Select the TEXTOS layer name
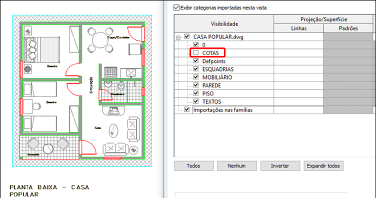Image resolution: width=376 pixels, height=198 pixels. tap(211, 101)
